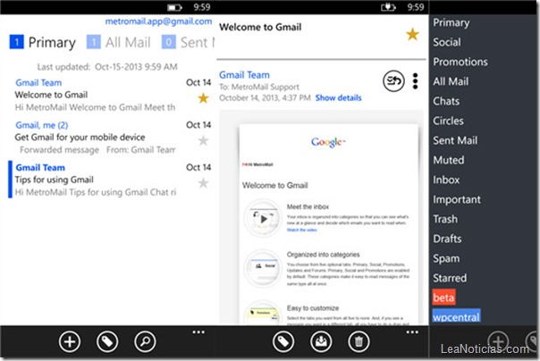Select the blue wpcentral label
Image resolution: width=540 pixels, height=361 pixels.
point(456,315)
